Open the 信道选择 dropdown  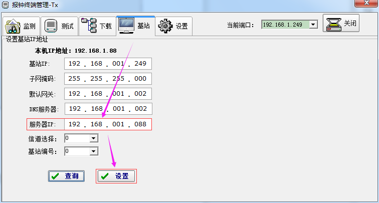tap(94, 139)
